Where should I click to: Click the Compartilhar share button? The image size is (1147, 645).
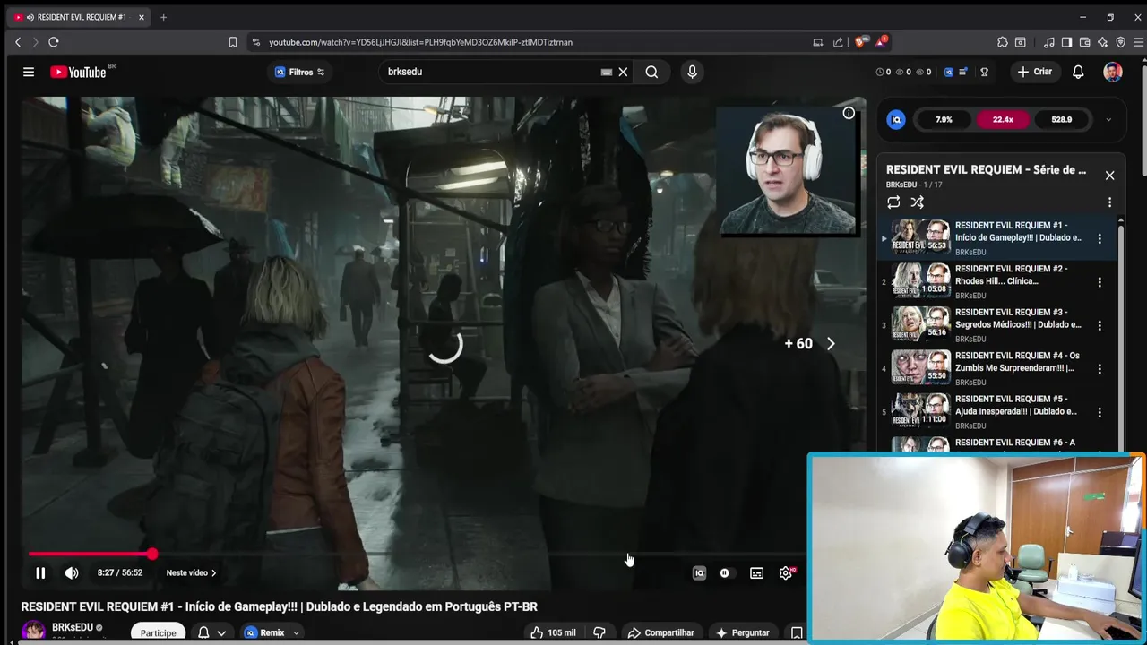661,632
